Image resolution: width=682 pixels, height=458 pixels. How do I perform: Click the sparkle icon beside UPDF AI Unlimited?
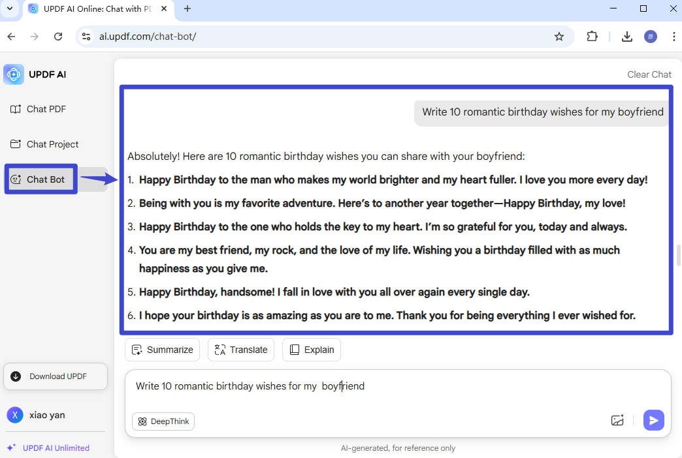coord(11,448)
